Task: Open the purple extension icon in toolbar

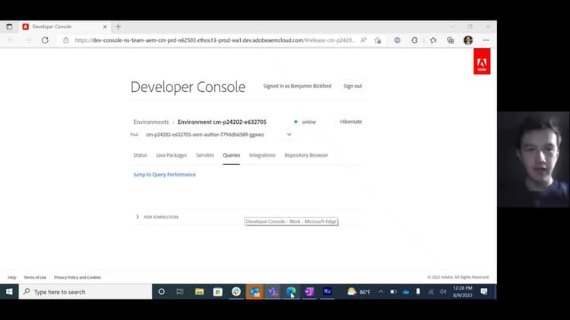Action: [x=397, y=40]
